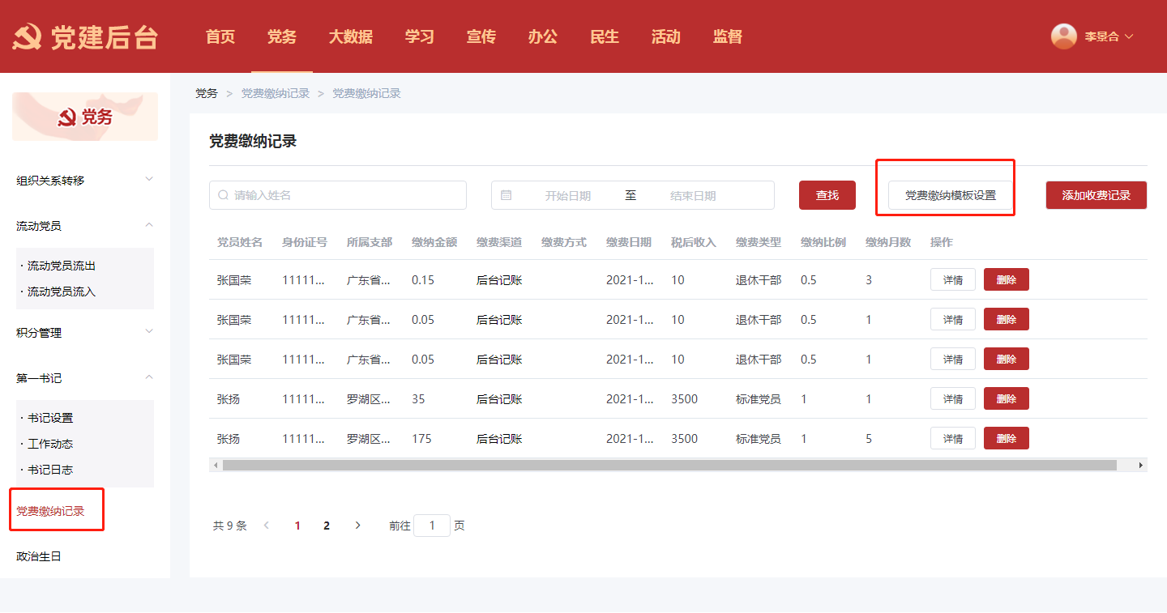
Task: Click the calendar icon in date range
Action: click(x=507, y=195)
